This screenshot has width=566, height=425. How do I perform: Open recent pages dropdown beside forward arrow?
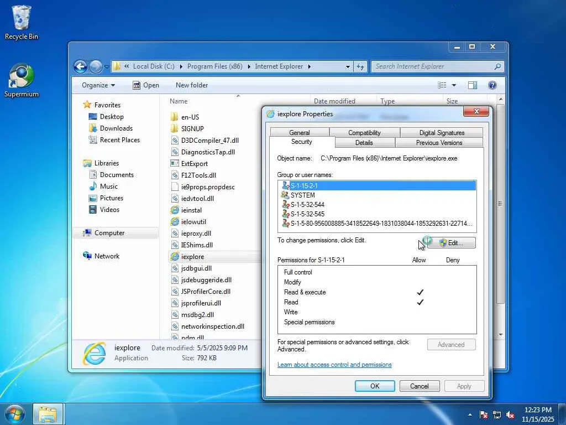(107, 66)
